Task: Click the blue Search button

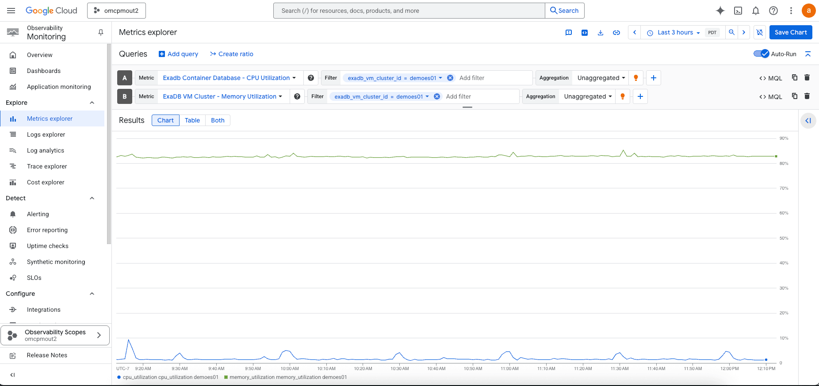Action: [x=565, y=11]
